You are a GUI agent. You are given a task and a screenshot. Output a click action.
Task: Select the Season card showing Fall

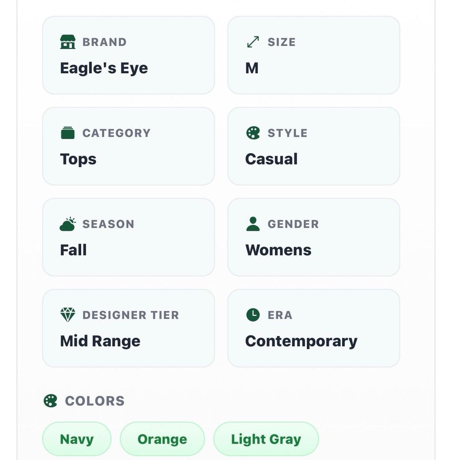(x=128, y=237)
